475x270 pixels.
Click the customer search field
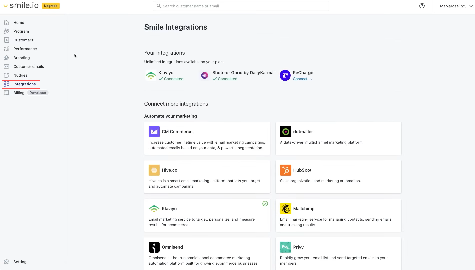click(x=240, y=6)
